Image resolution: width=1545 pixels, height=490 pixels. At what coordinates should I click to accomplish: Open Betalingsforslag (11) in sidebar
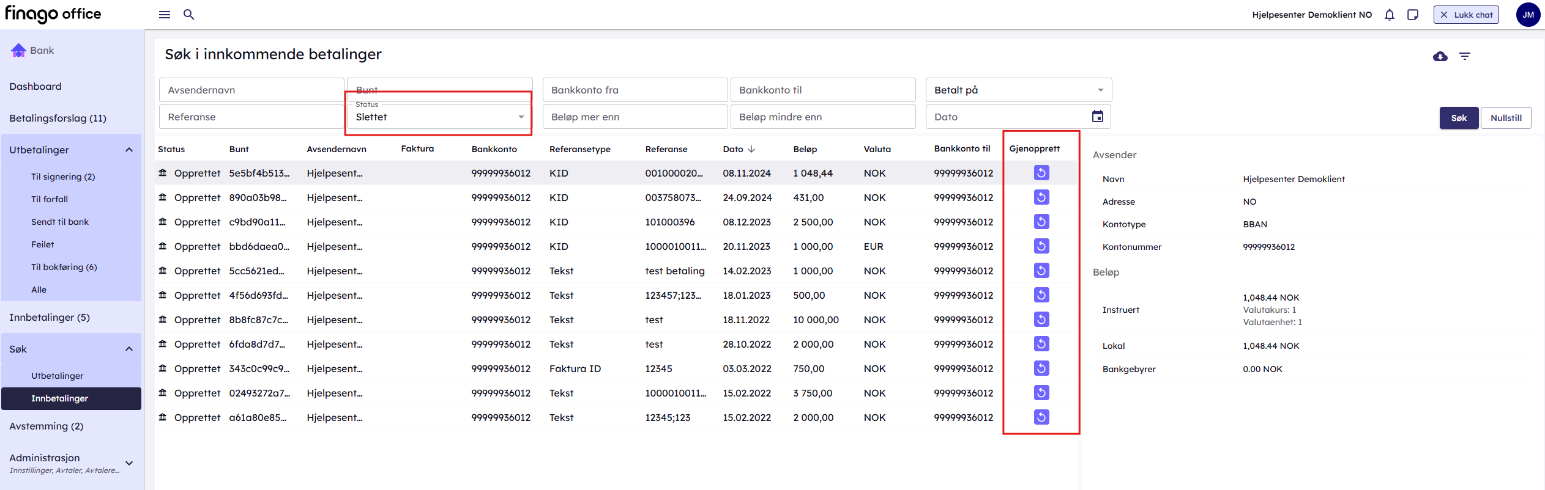[x=58, y=119]
